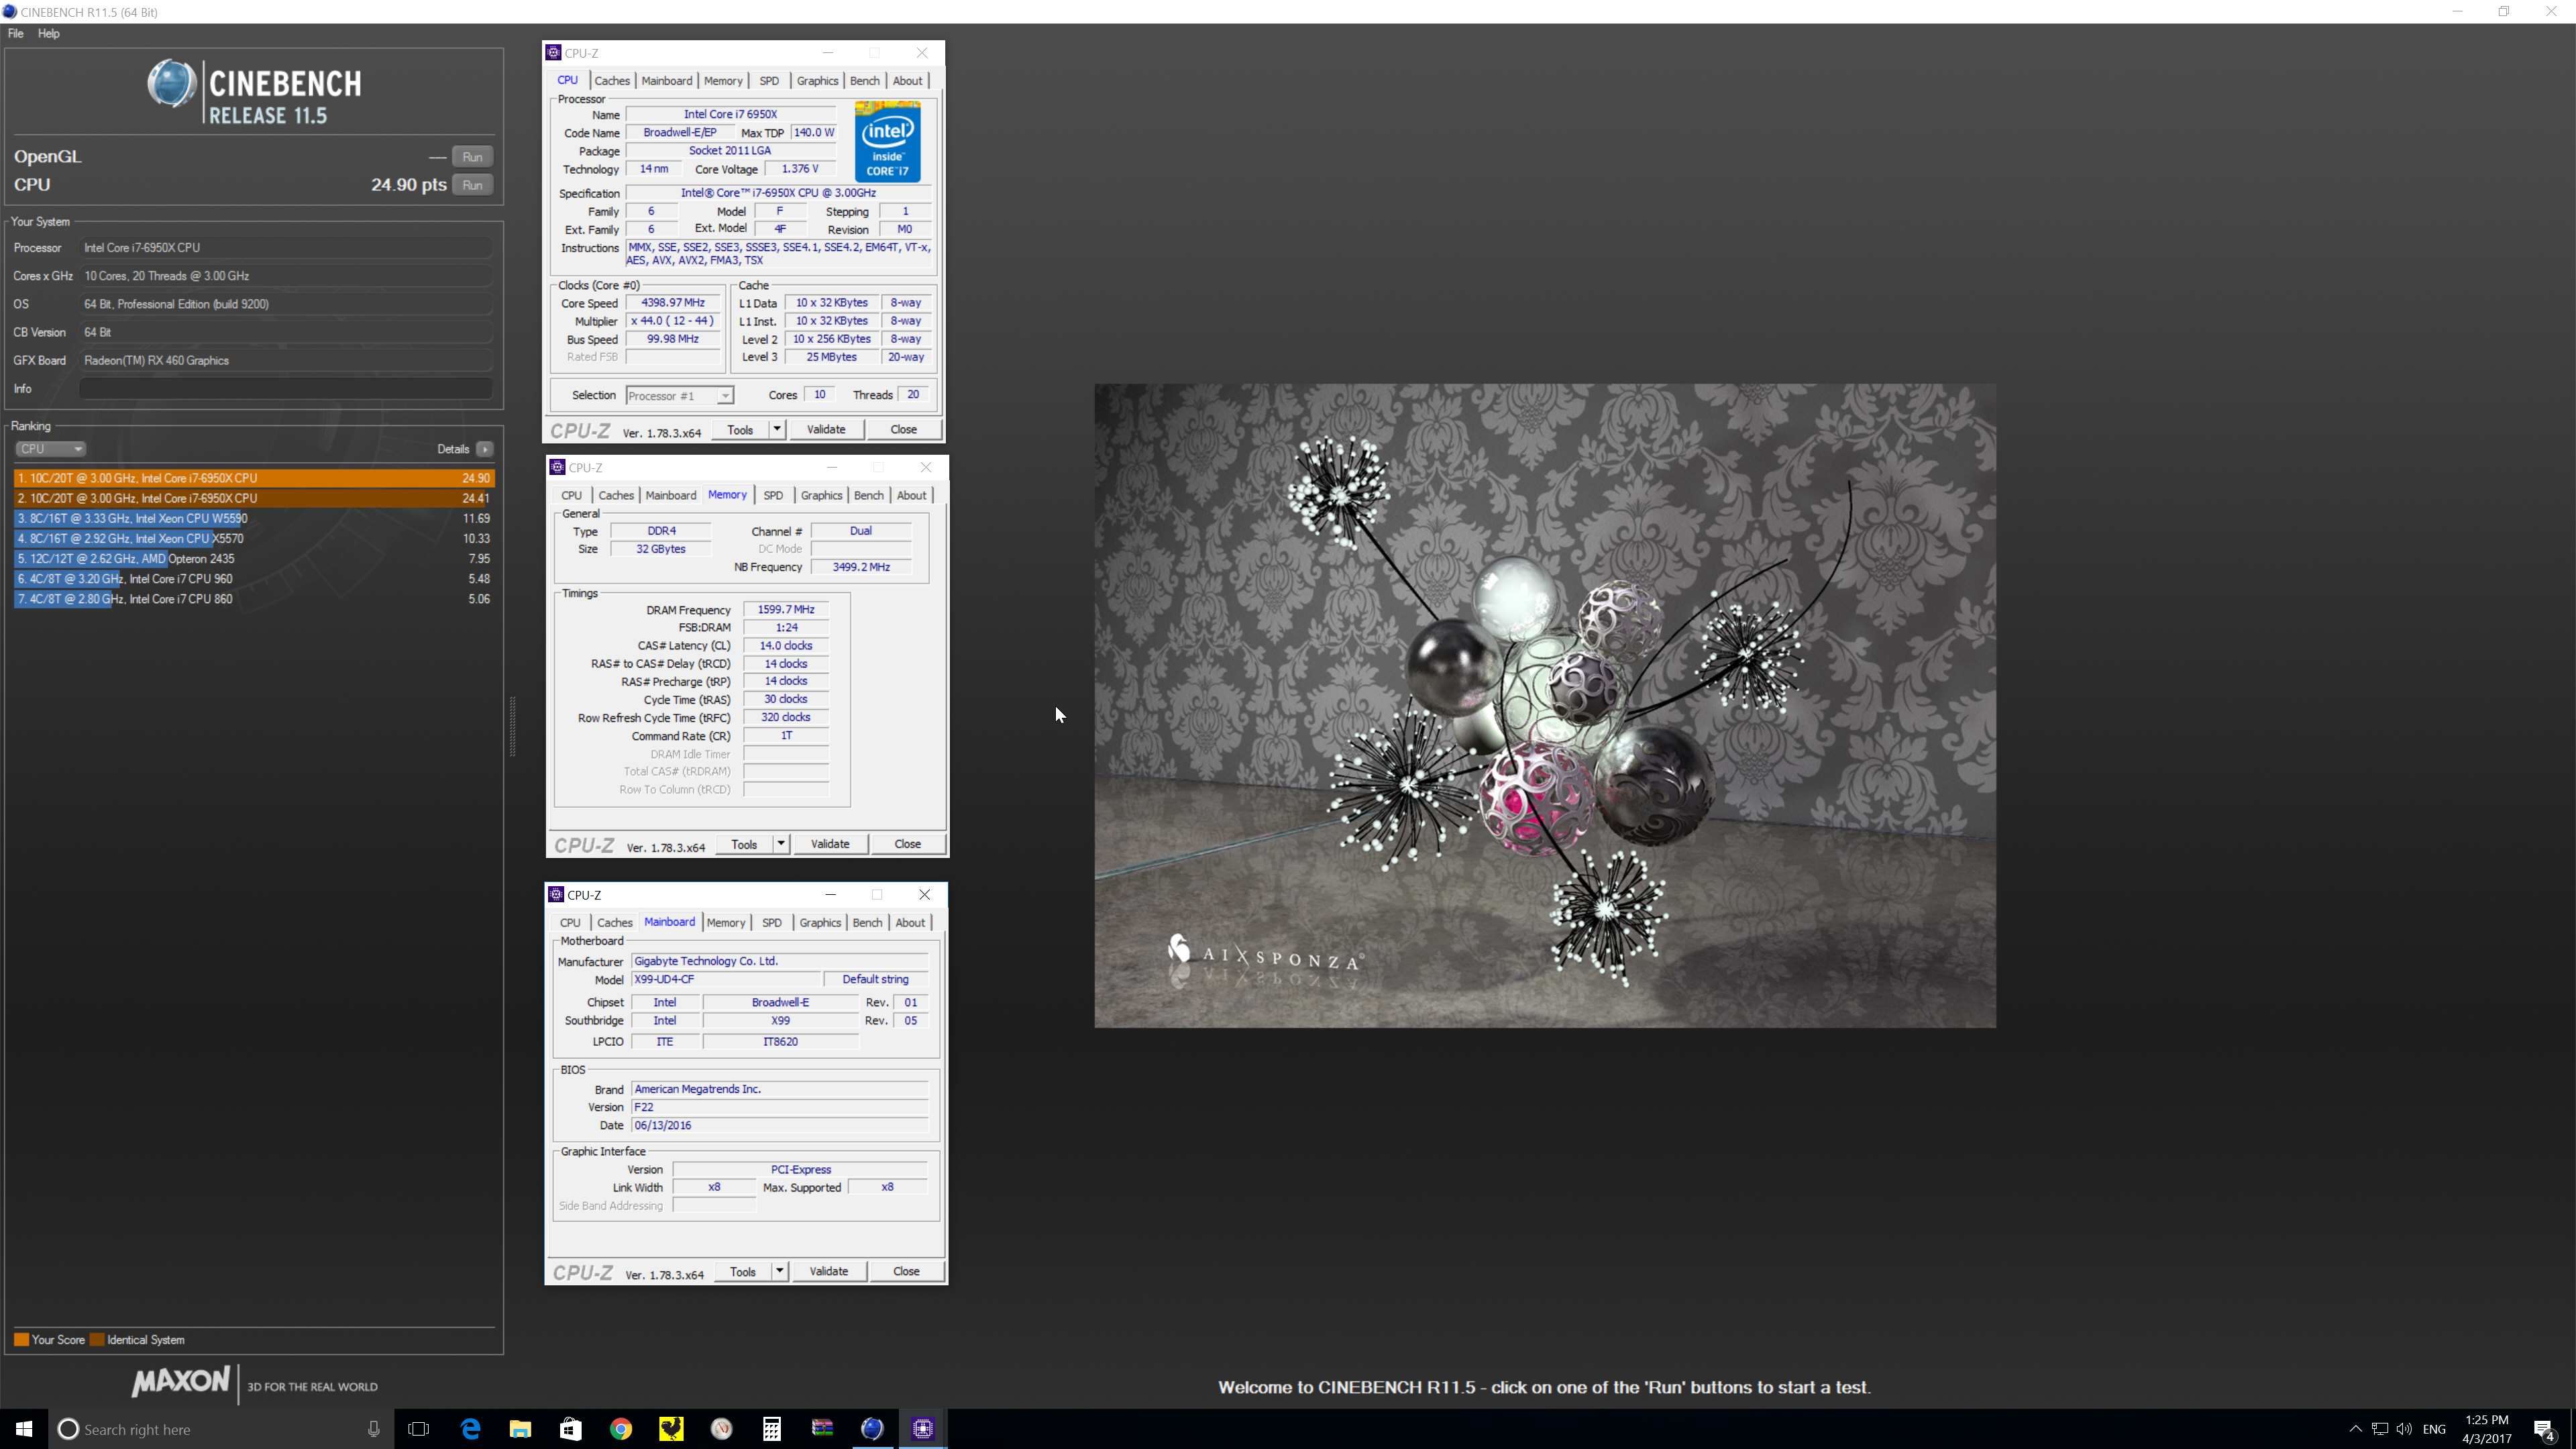This screenshot has width=2576, height=1449.
Task: Launch Microsoft Edge from taskbar
Action: (470, 1429)
